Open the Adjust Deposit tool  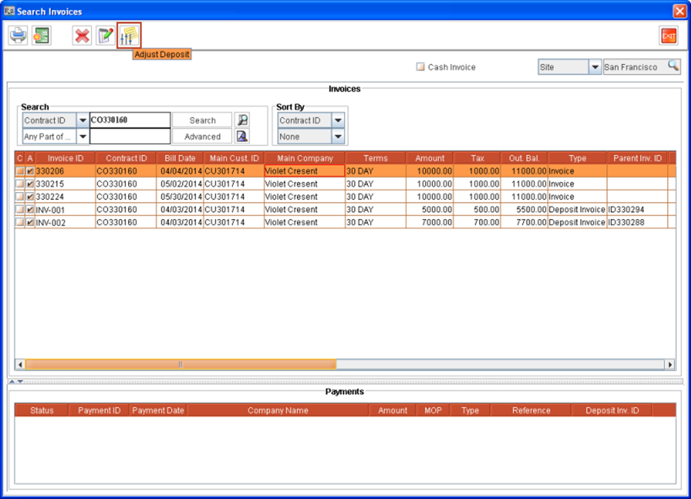(129, 35)
